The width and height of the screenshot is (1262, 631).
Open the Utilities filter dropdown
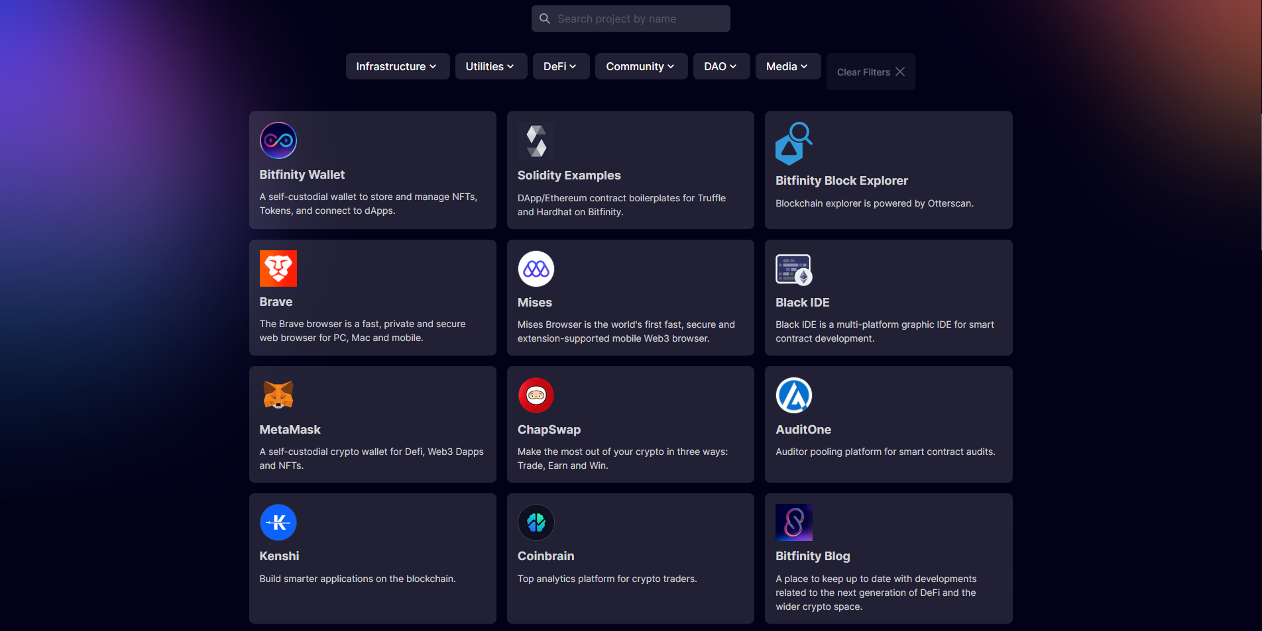pyautogui.click(x=490, y=66)
